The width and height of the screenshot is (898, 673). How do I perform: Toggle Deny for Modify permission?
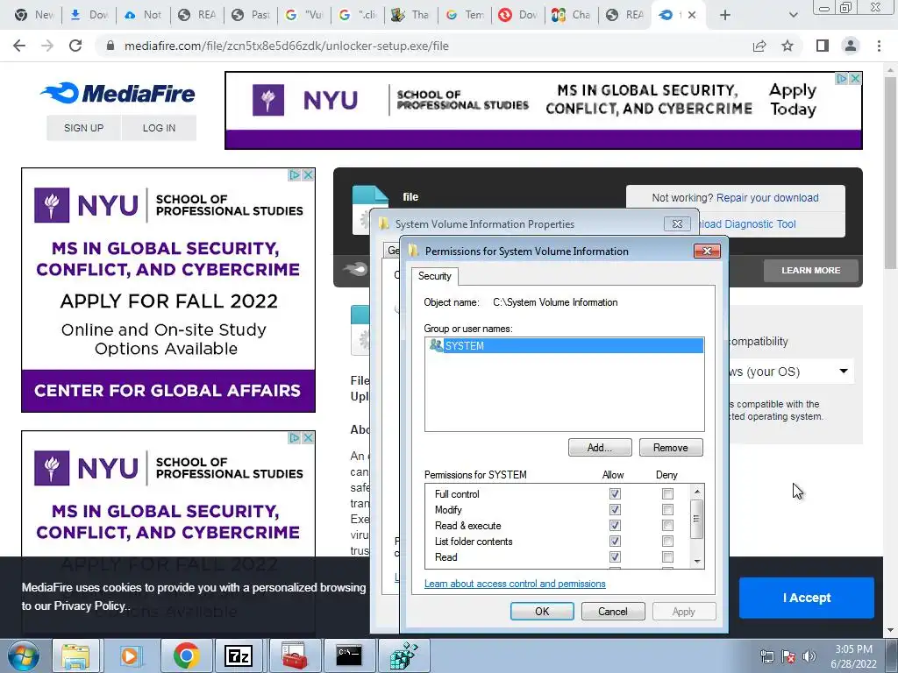tap(667, 509)
